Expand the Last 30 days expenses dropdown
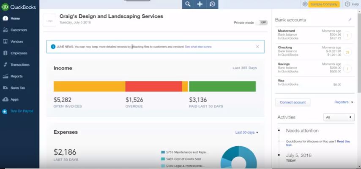 click(246, 132)
